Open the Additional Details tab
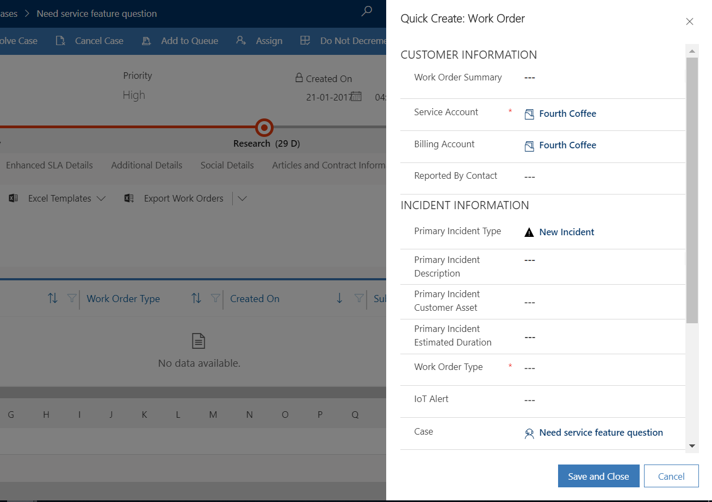Screen dimensions: 712x502 pos(146,165)
